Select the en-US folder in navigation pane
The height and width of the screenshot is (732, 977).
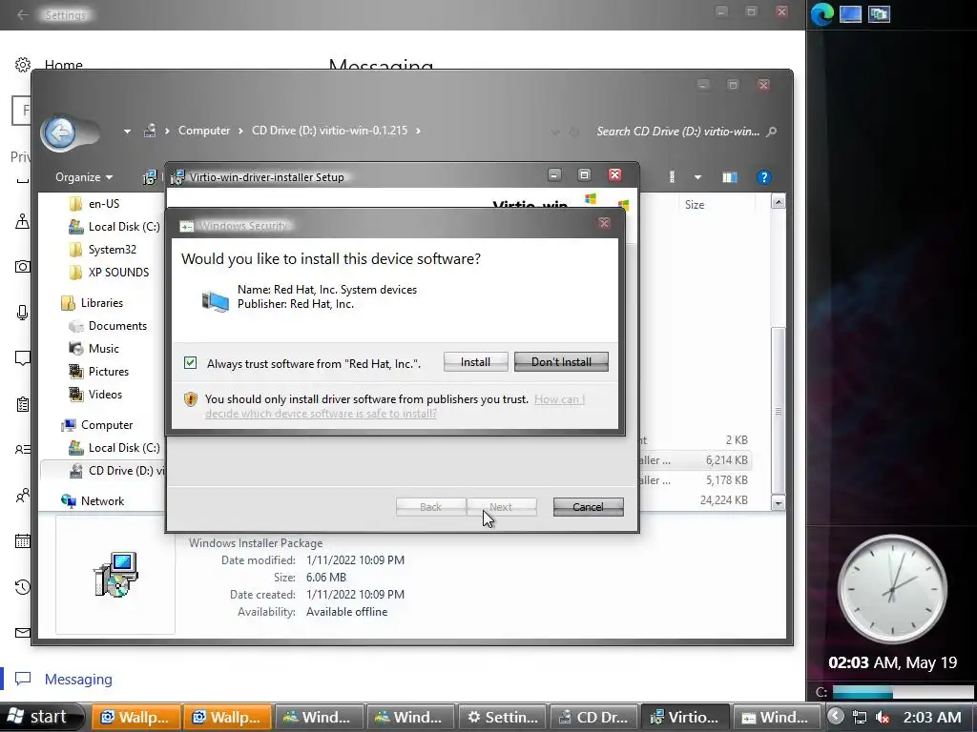(x=94, y=204)
